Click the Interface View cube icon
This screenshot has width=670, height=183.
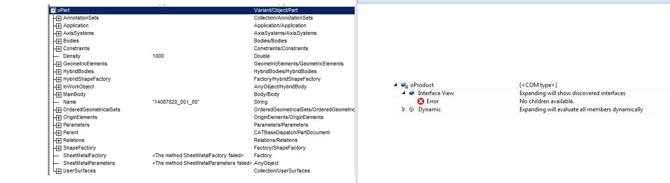(x=412, y=93)
